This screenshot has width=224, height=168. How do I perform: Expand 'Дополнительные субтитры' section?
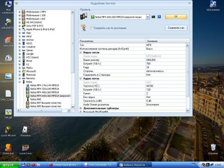pyautogui.click(x=81, y=108)
